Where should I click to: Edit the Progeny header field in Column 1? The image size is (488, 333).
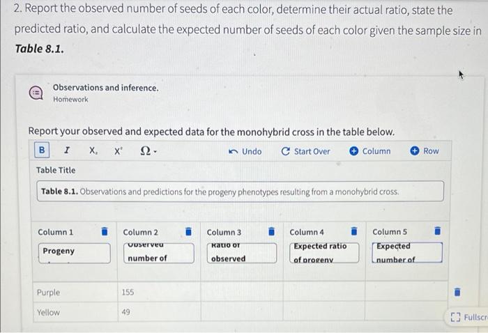pos(75,253)
